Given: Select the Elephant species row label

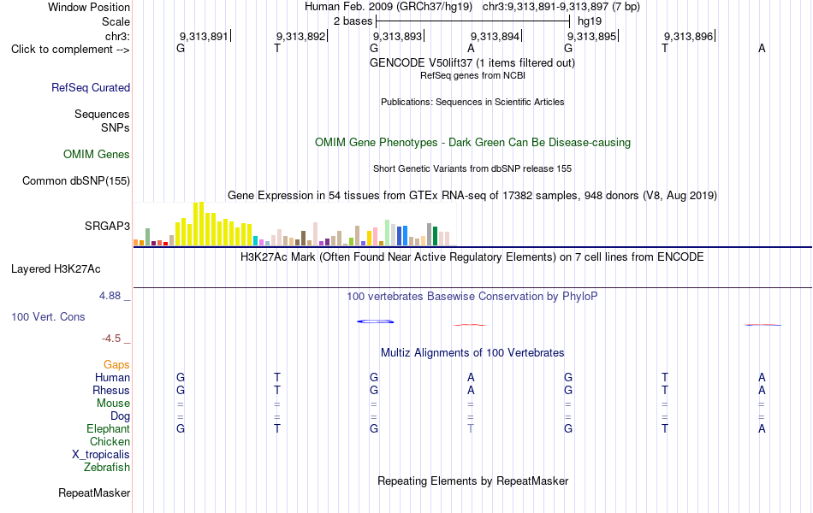Looking at the screenshot, I should [x=108, y=428].
